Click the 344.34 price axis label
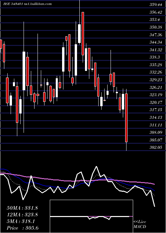Screen dimensions: 166x233 coord(156,42)
